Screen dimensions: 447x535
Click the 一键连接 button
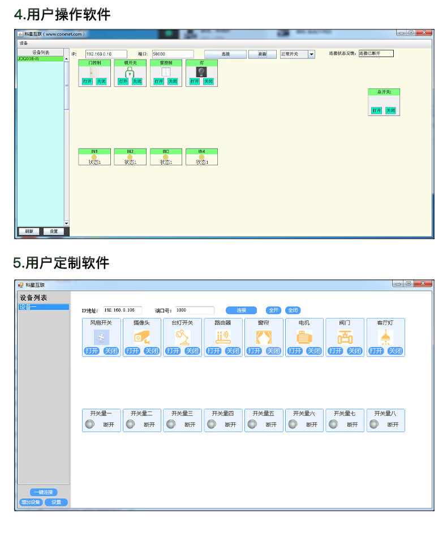[43, 492]
